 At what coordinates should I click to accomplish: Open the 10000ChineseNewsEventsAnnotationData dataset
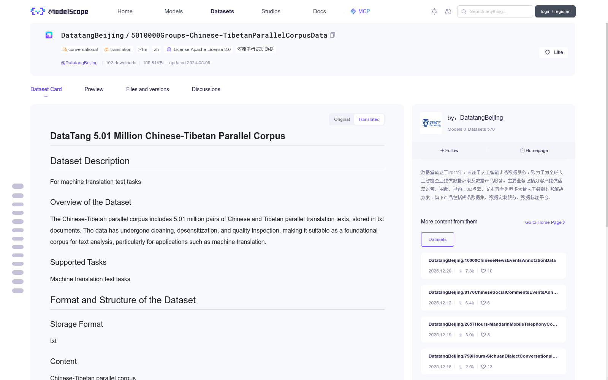click(492, 260)
